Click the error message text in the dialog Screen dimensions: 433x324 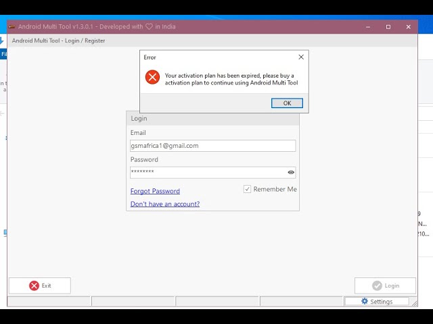(231, 79)
